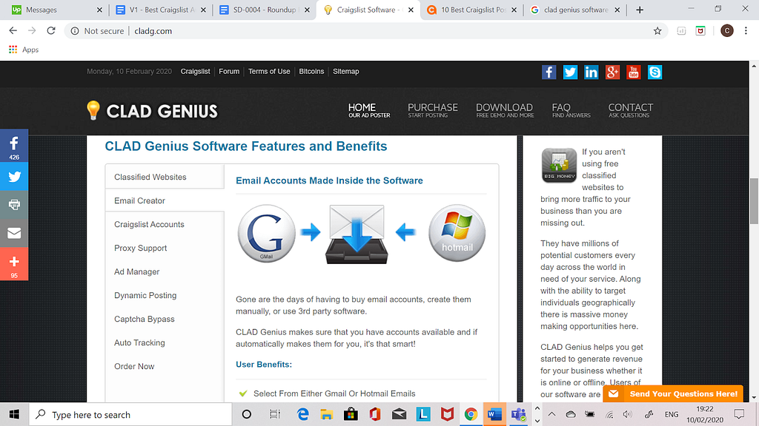Open Task View on the taskbar
Image resolution: width=759 pixels, height=426 pixels.
tap(274, 414)
